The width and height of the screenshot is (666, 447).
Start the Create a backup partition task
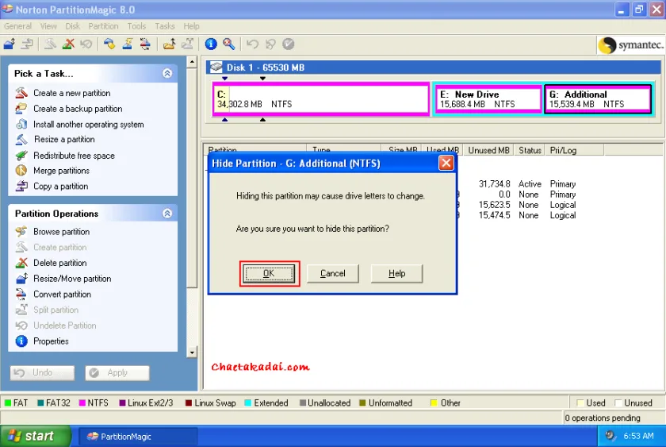(x=78, y=109)
